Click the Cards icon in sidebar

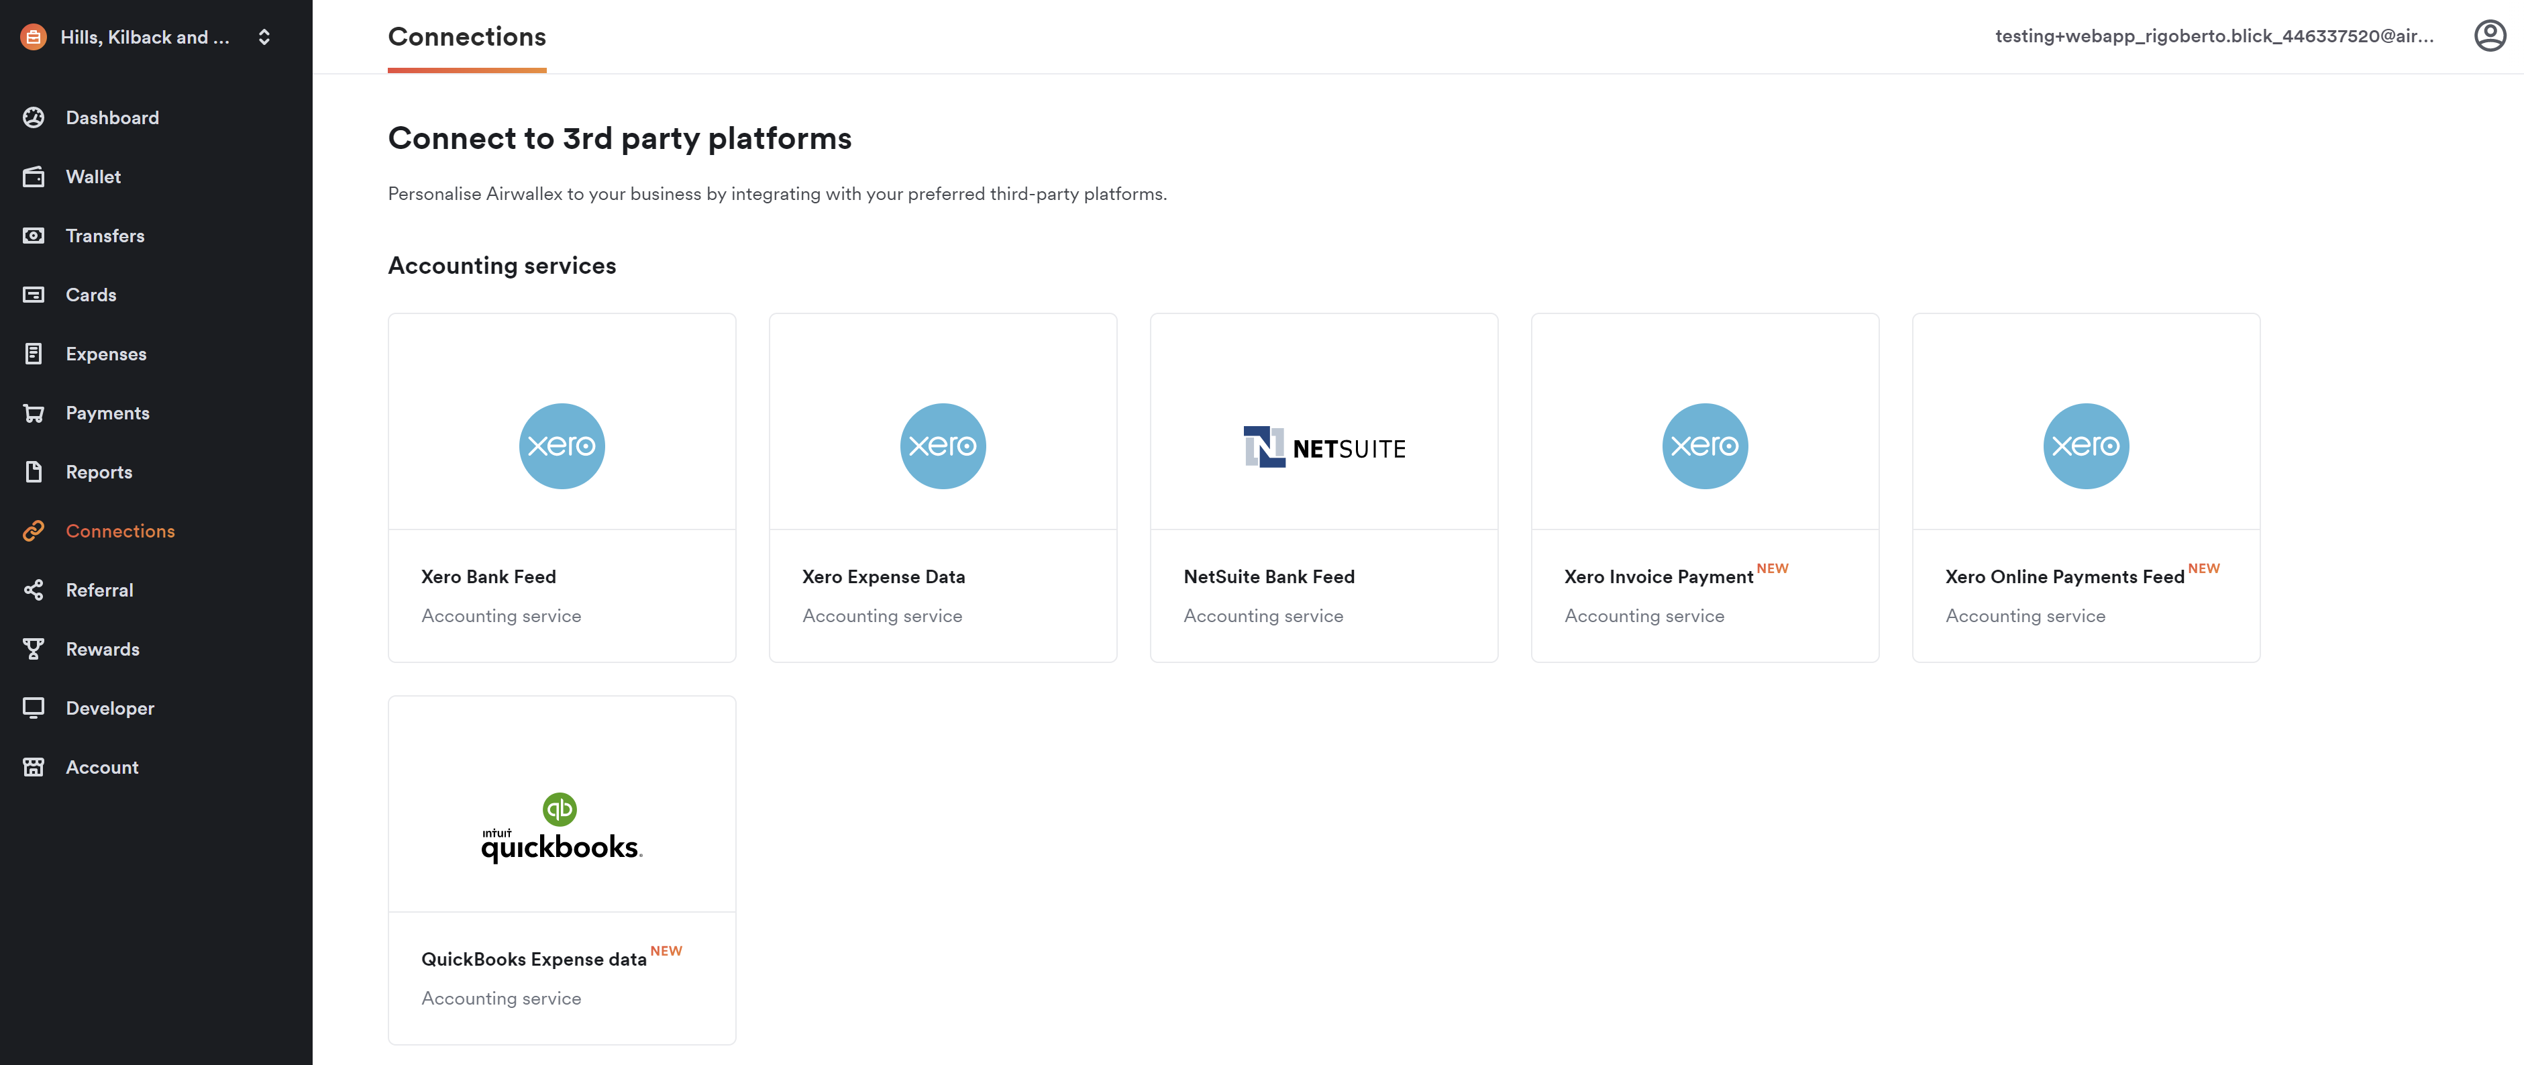pyautogui.click(x=34, y=295)
